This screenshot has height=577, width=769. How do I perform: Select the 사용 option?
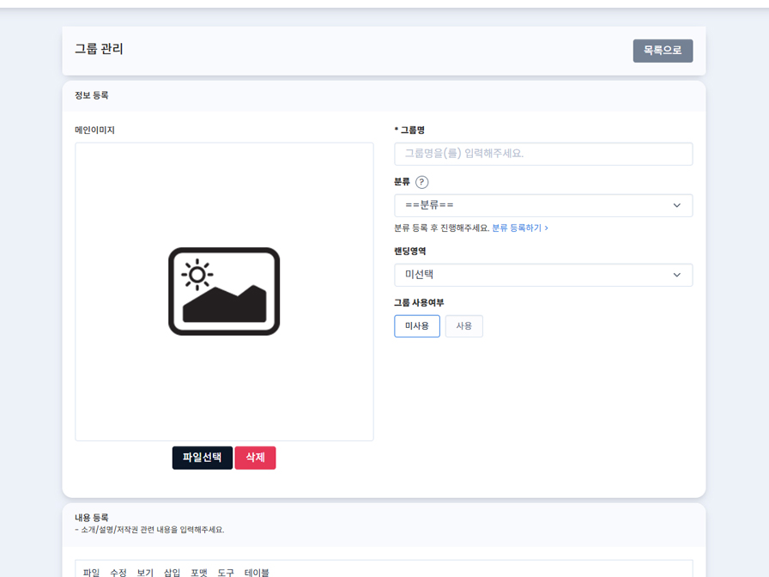click(x=464, y=325)
